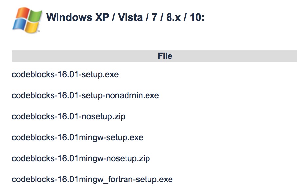The image size is (297, 190).
Task: Click the 'Windows XP / Vista / 7 / 8.x / 10' heading
Action: pos(126,17)
